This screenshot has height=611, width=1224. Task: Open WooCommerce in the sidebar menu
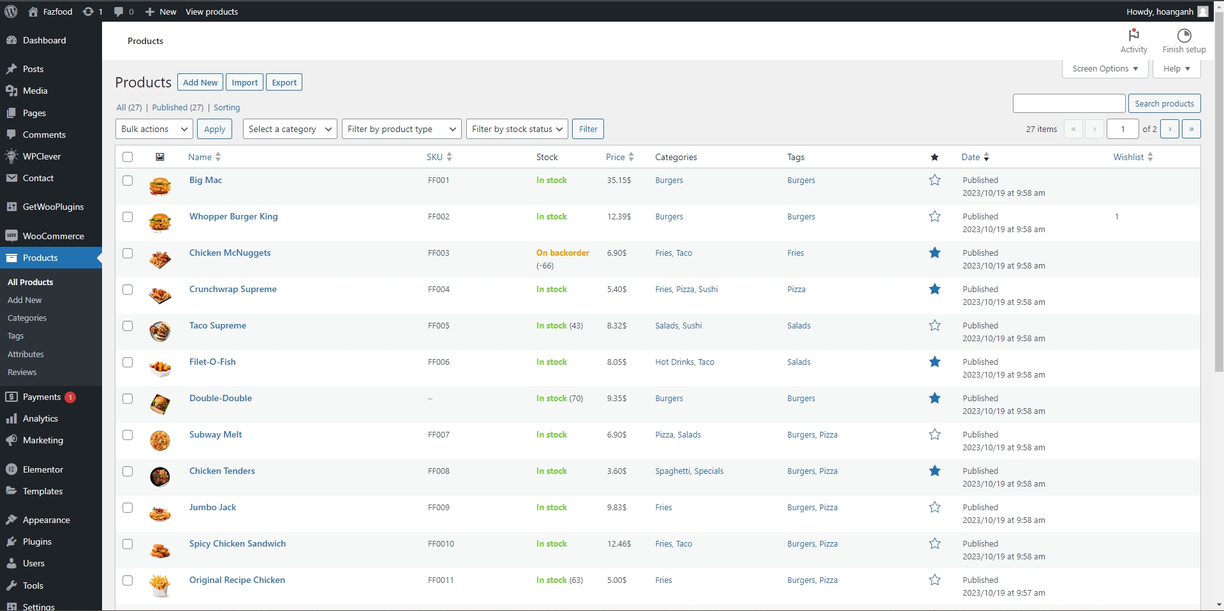tap(53, 236)
